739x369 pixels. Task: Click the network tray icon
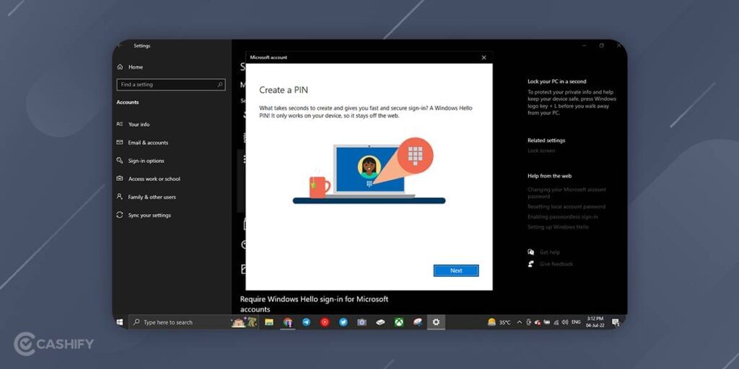click(x=556, y=322)
